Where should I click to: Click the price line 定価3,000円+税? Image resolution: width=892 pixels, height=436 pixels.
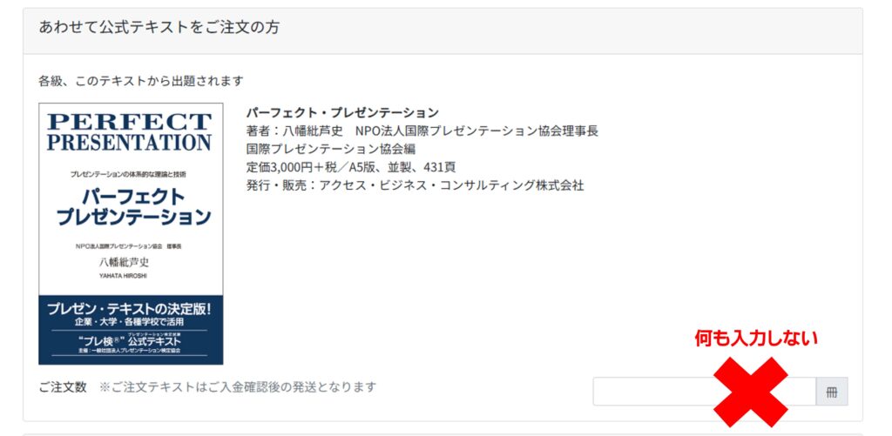coord(350,167)
